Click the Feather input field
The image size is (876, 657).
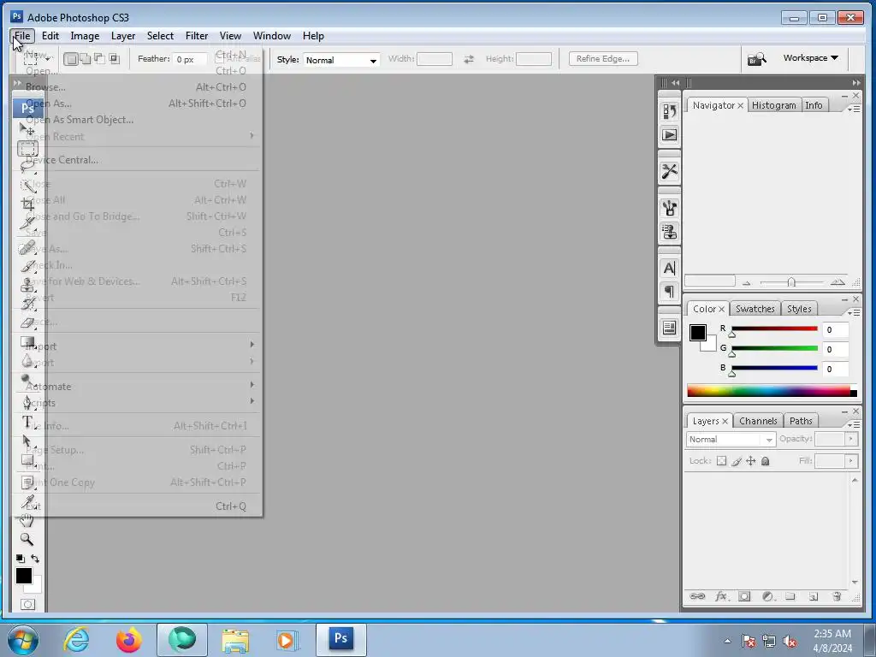pos(190,59)
